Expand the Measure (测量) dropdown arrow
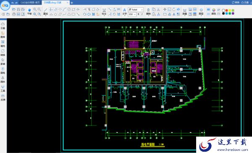 pos(185,16)
